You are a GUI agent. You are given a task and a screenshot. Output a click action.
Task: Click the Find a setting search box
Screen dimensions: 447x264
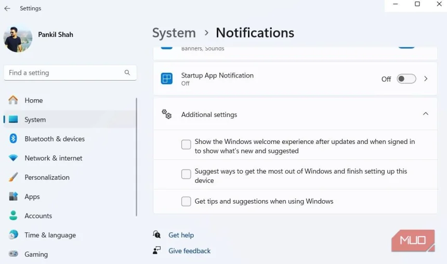[65, 73]
